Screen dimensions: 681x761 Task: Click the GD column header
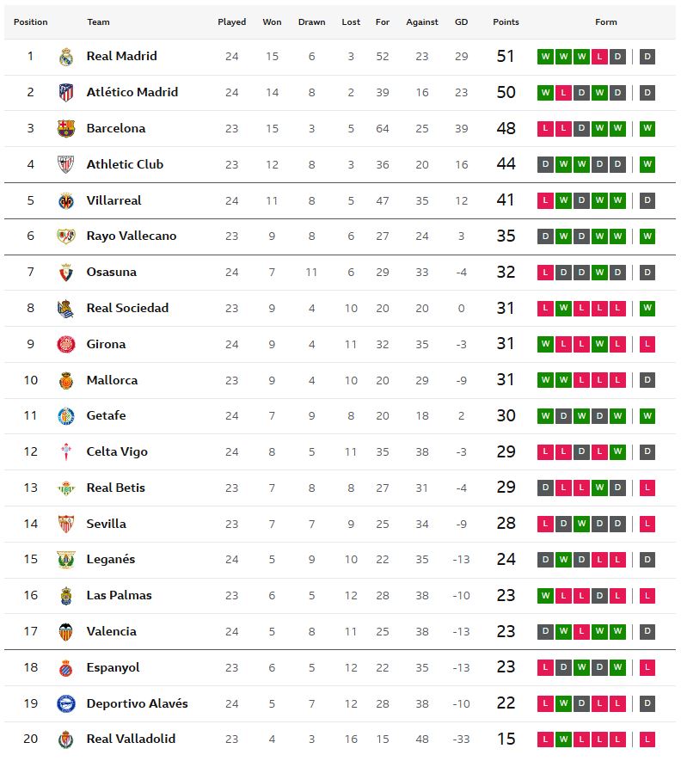[461, 22]
